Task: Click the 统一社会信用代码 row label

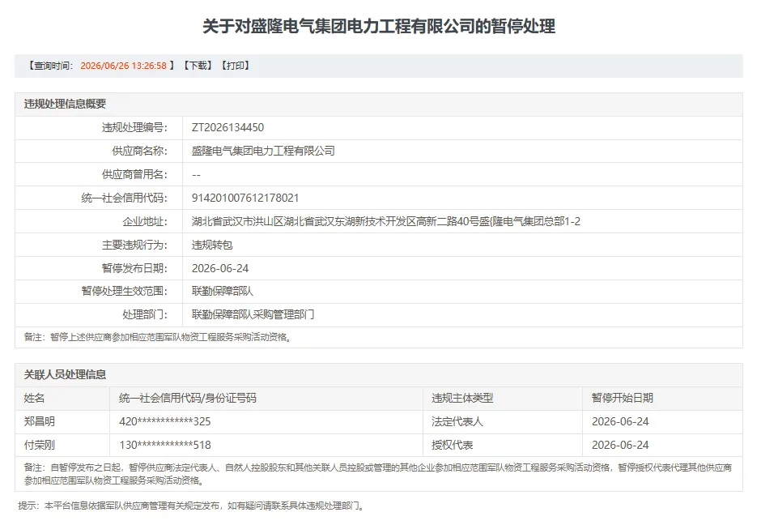Action: tap(124, 198)
